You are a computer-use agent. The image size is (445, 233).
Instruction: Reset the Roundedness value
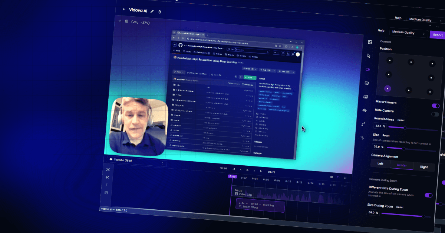tap(401, 120)
